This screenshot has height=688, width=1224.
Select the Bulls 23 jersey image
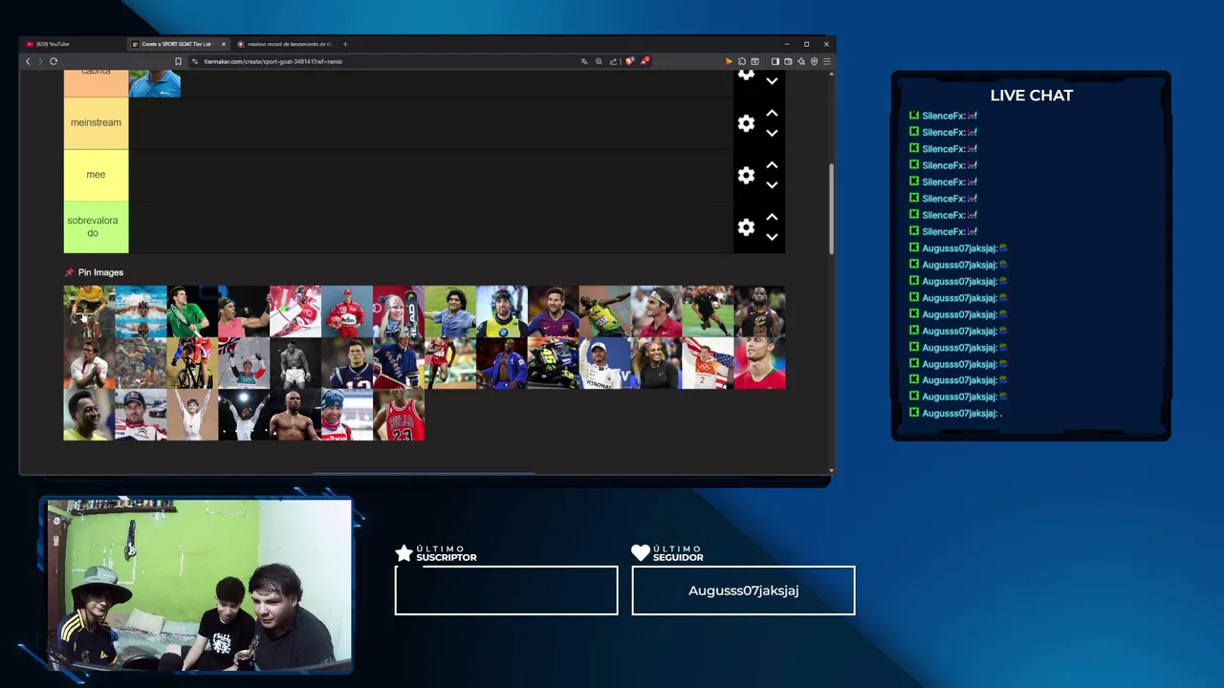pyautogui.click(x=399, y=415)
